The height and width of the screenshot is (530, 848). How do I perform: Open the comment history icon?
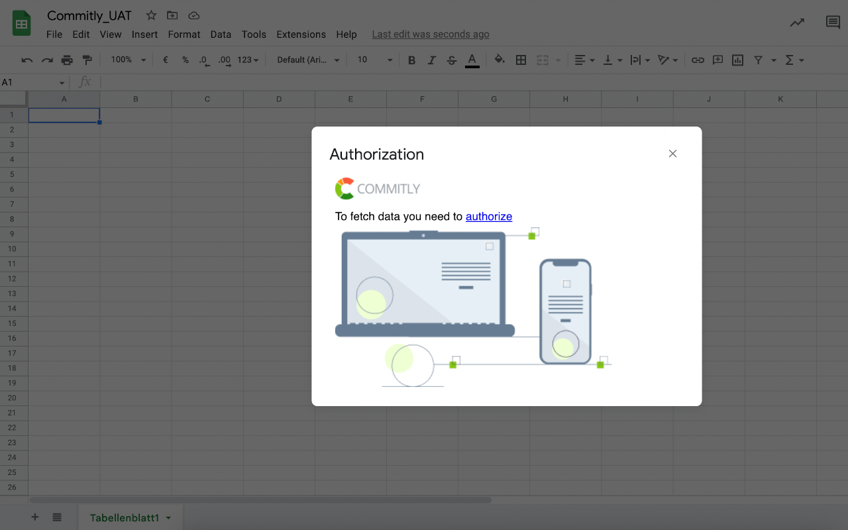pos(833,23)
